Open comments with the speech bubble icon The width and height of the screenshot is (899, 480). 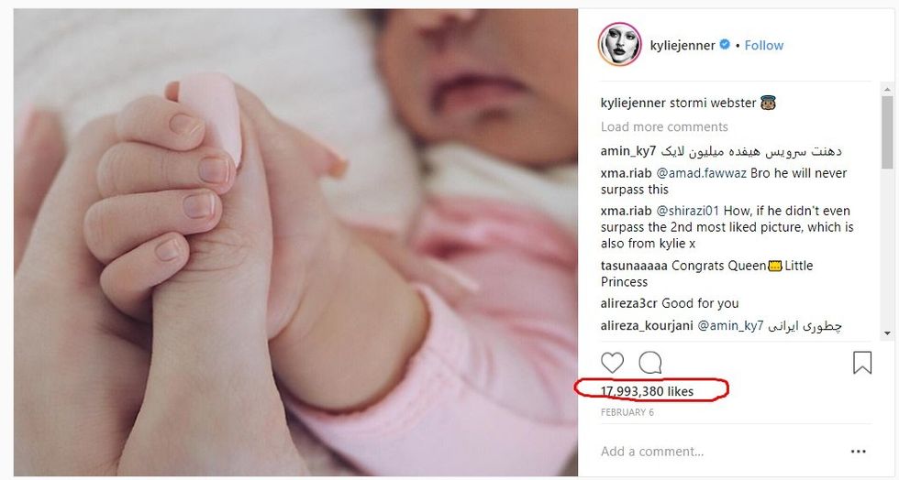[650, 363]
